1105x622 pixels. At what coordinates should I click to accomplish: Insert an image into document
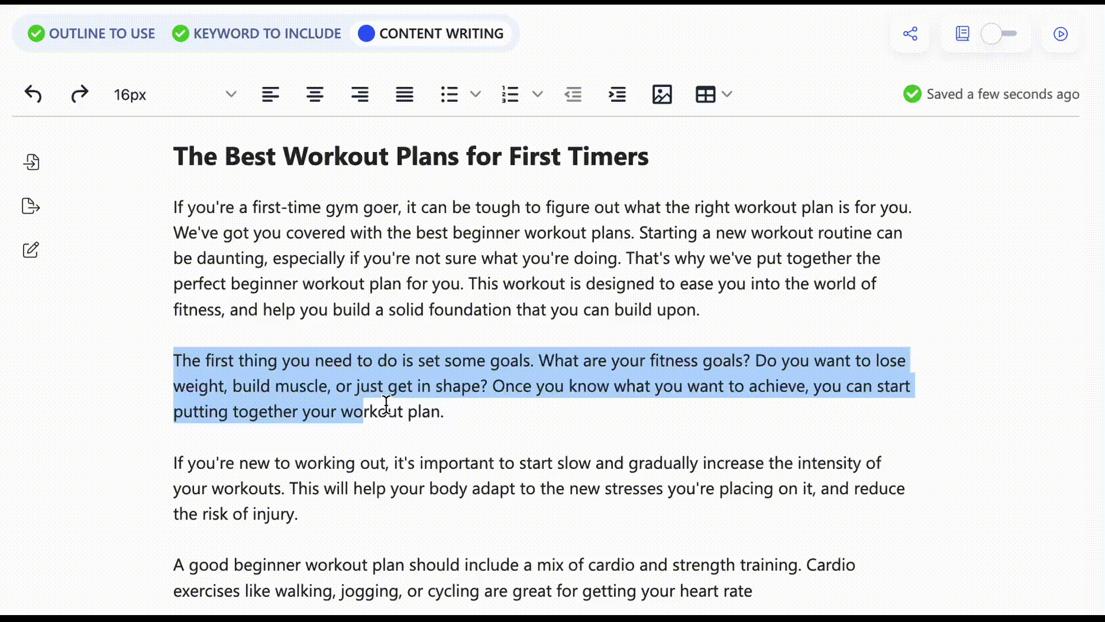662,94
